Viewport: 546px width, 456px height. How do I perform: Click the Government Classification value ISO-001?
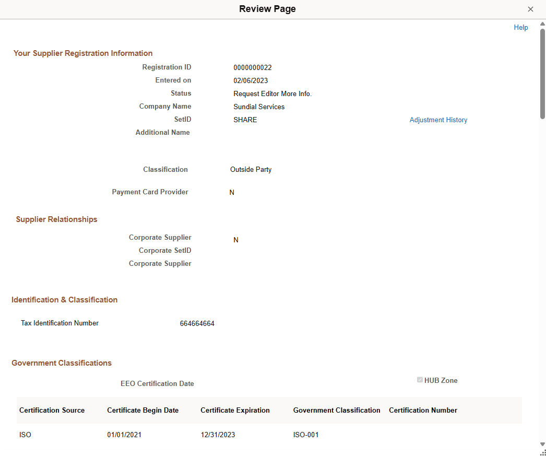(x=306, y=435)
